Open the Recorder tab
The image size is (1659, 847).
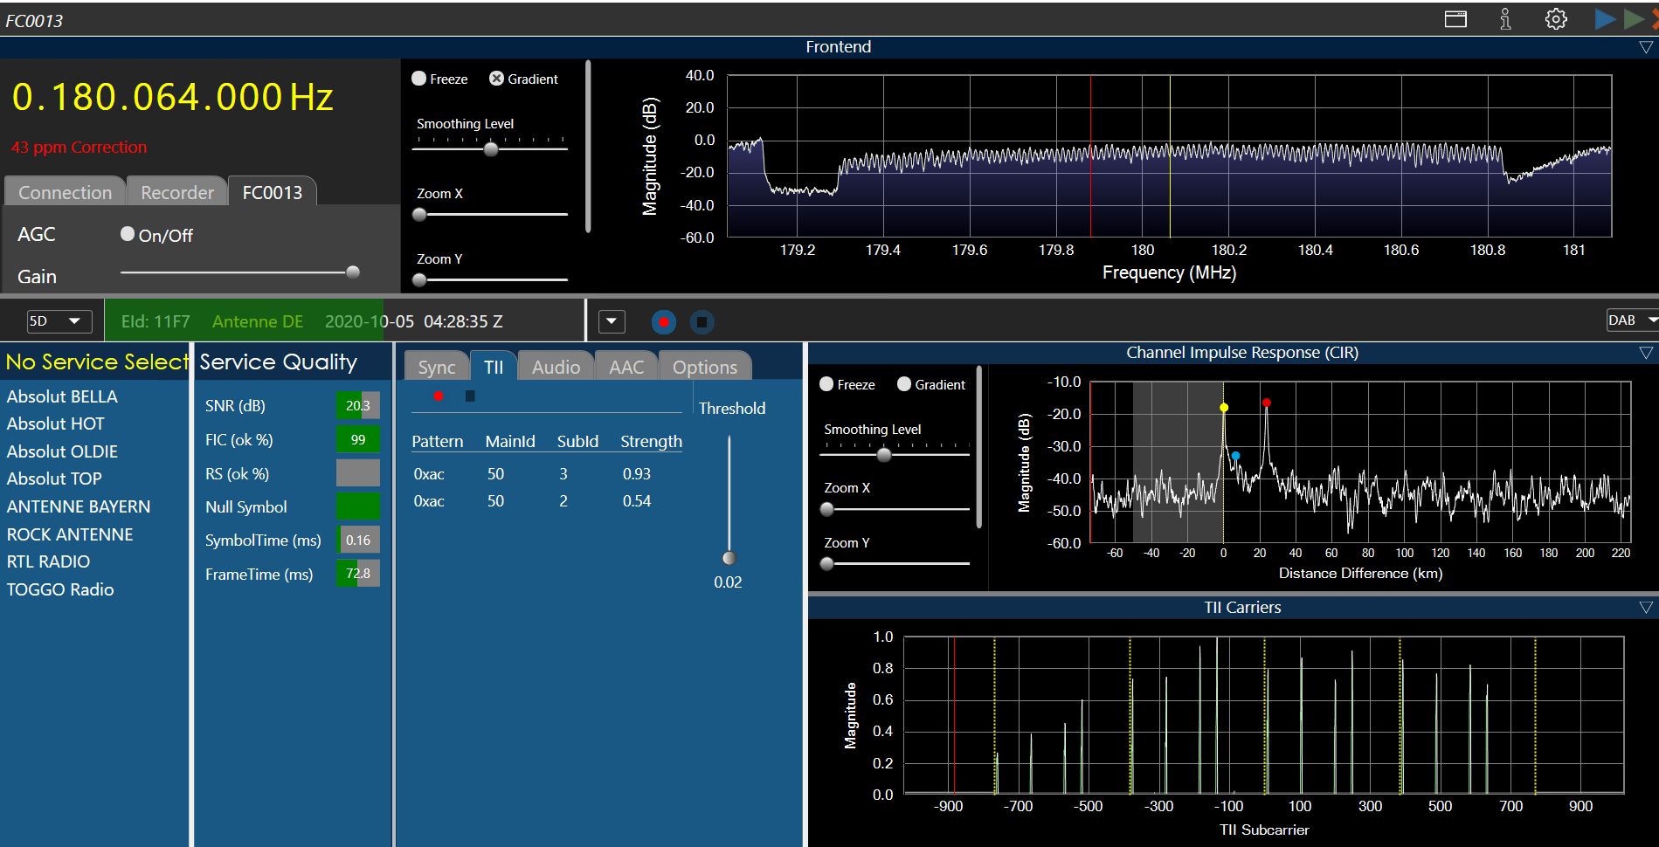tap(177, 192)
